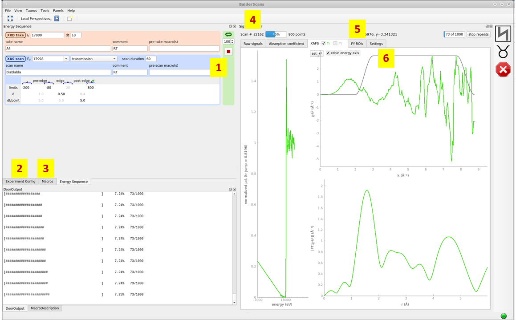
Task: Click the save perspective icon in the toolbar
Action: tap(57, 19)
